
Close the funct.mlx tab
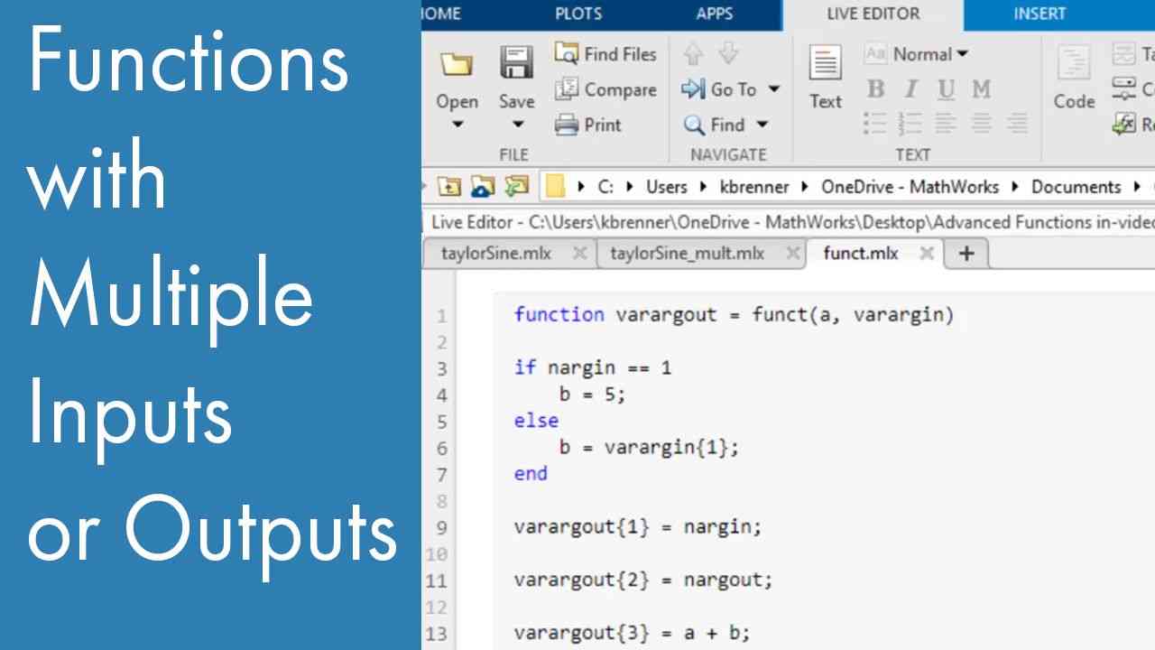[926, 254]
